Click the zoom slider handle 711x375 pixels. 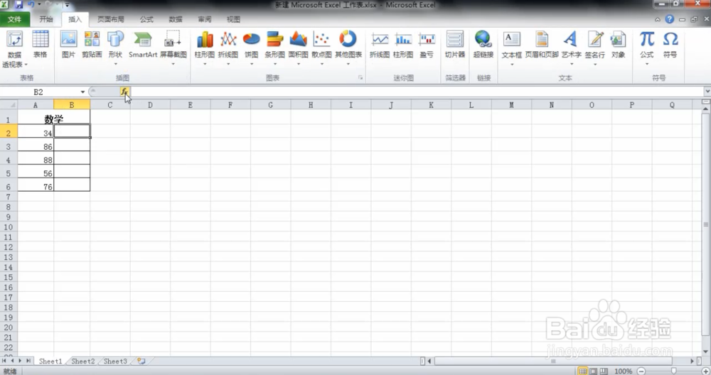point(674,371)
